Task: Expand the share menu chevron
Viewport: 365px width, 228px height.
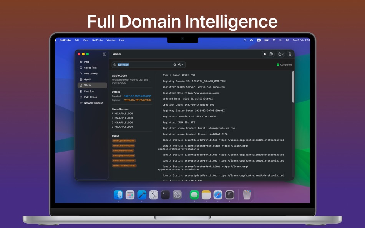Action: (x=283, y=54)
